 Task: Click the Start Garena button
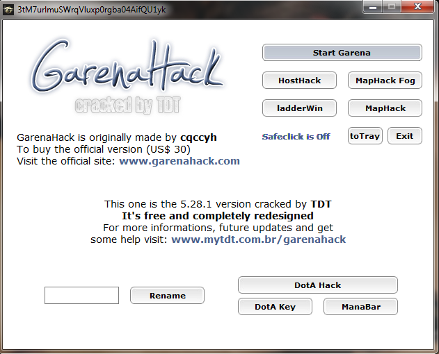(342, 53)
